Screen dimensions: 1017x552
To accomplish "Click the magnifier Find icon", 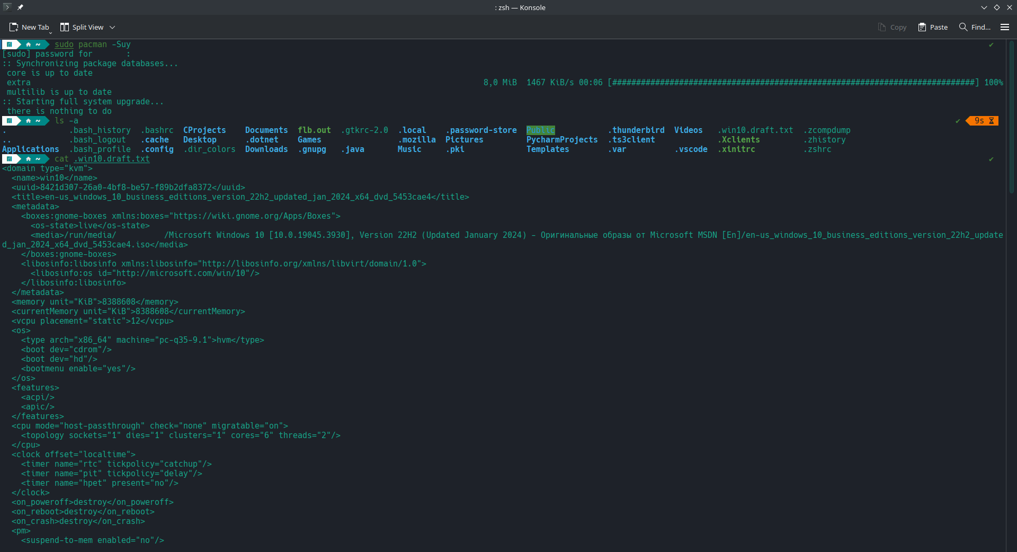I will point(963,27).
